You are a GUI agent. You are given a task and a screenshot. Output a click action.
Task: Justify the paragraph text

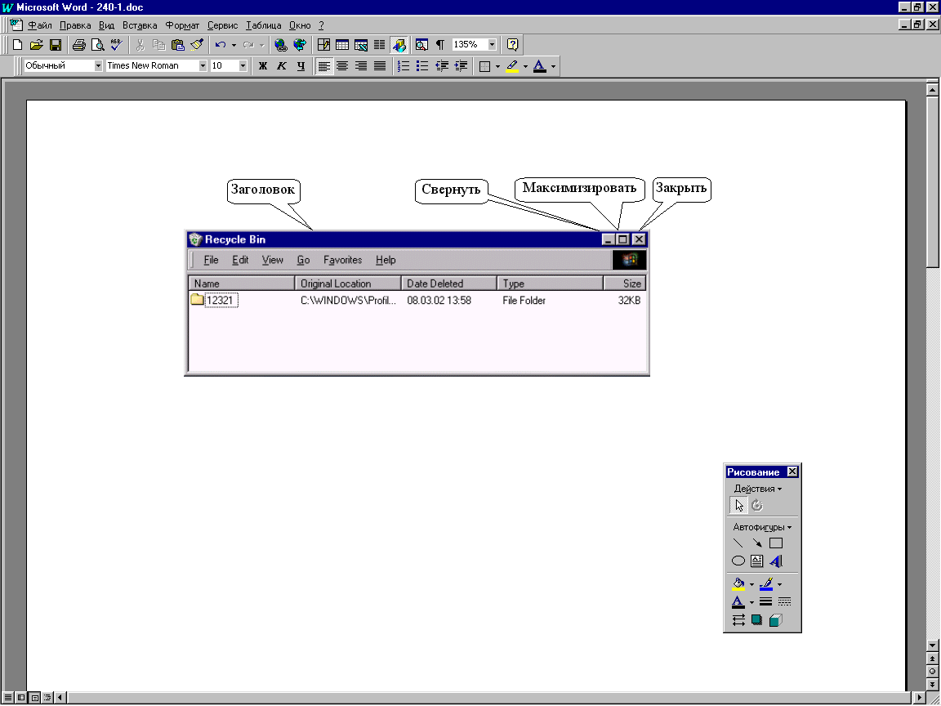380,66
